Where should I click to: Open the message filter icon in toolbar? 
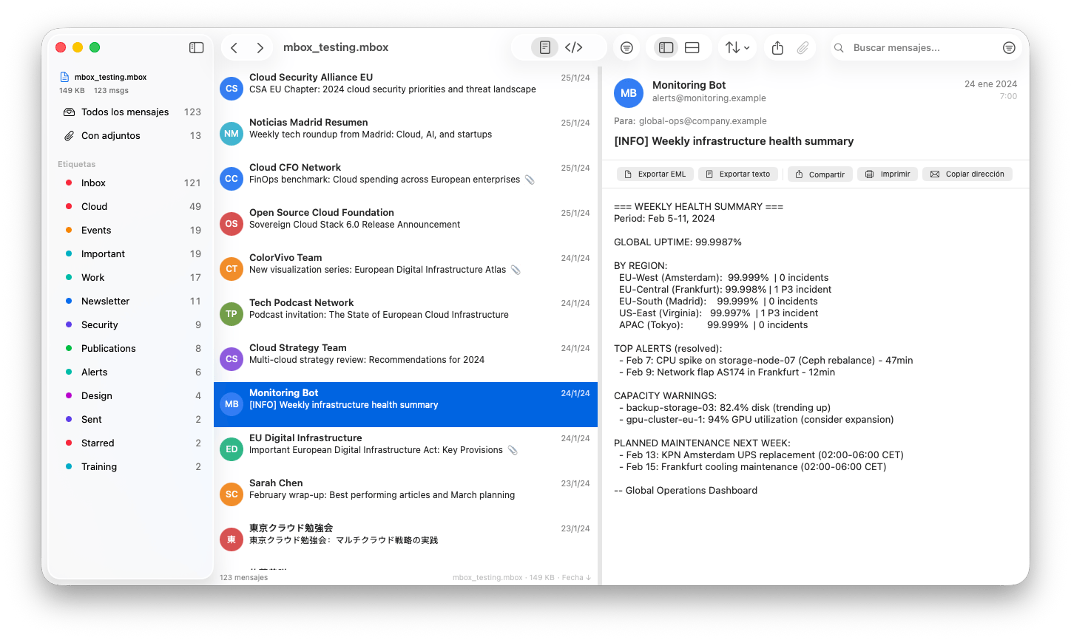pos(626,47)
